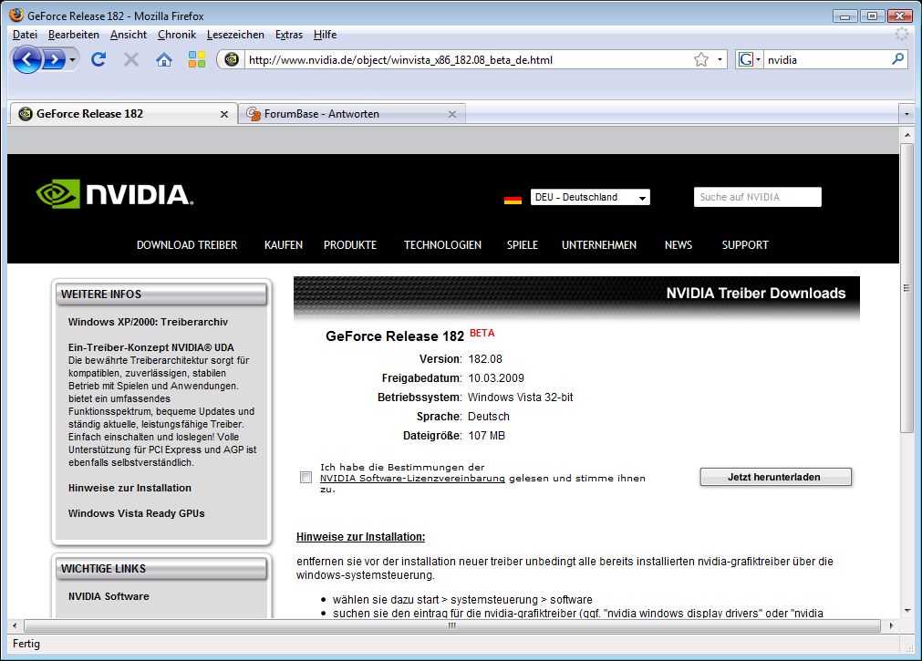Screen dimensions: 922x661
Task: Reload the page with the Reload icon
Action: [x=98, y=59]
